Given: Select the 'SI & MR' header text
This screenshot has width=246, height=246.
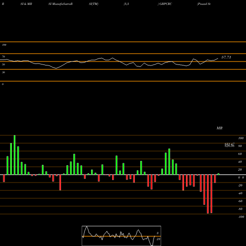Looking at the screenshot, I should 26,4.
